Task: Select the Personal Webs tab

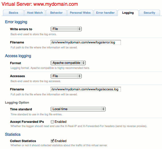Action: 80,13
